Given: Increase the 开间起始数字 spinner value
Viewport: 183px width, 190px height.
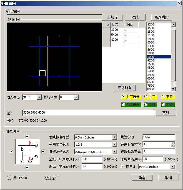Looking at the screenshot, I should pyautogui.click(x=173, y=143).
